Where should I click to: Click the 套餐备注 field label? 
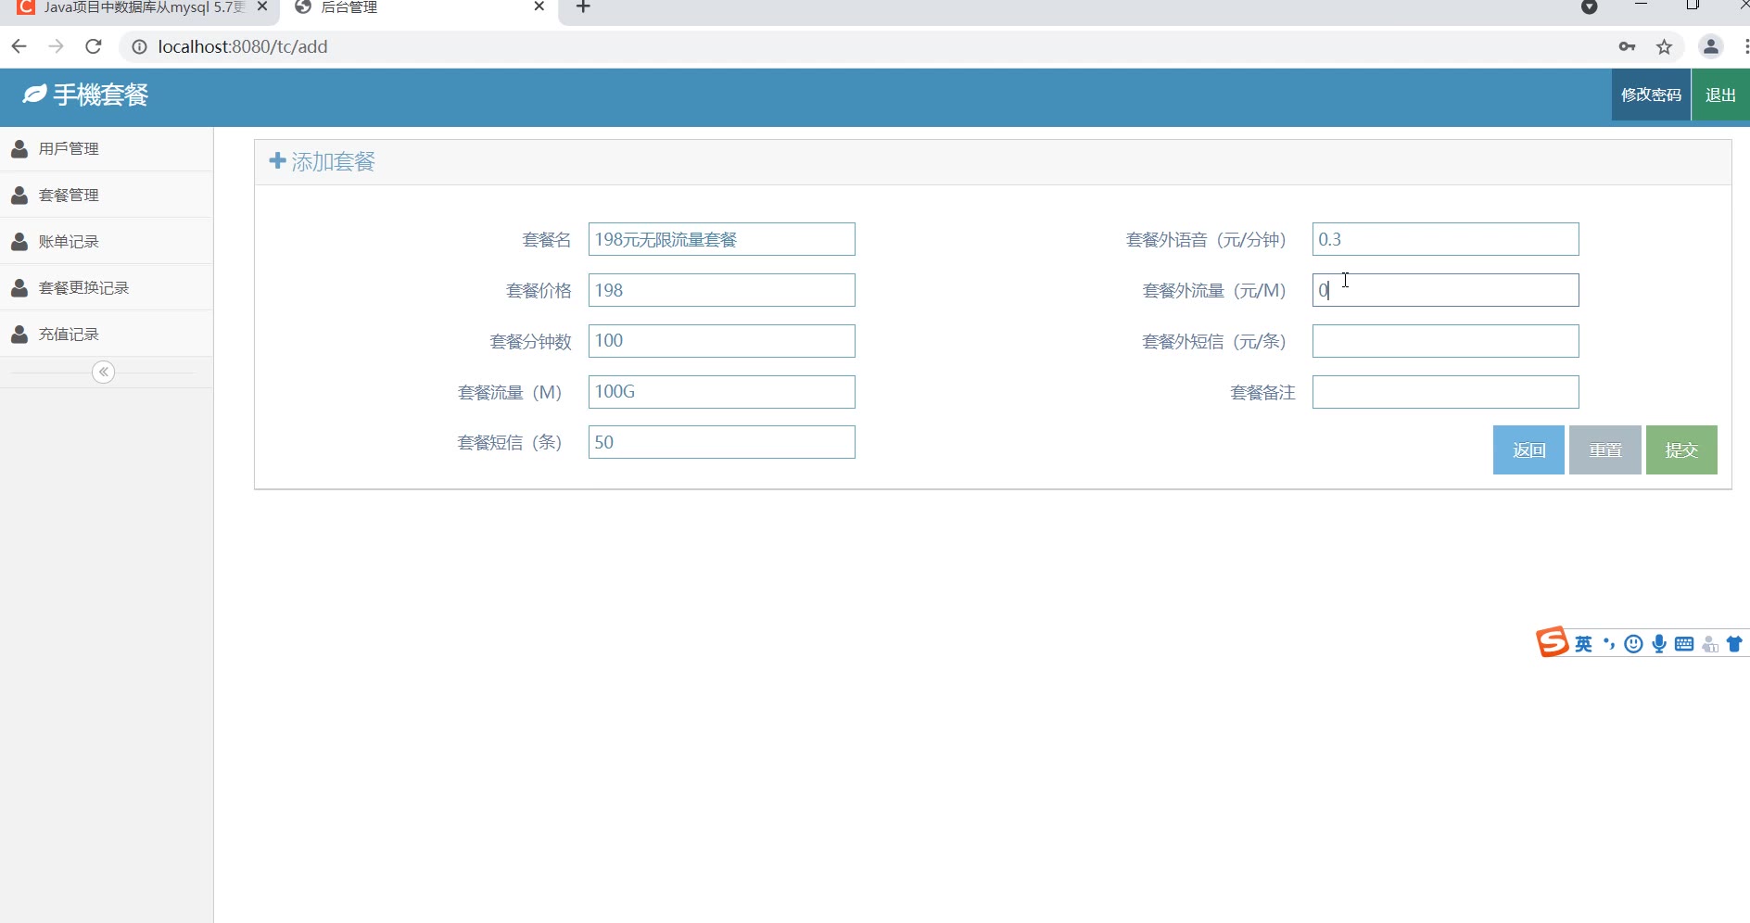click(x=1262, y=393)
